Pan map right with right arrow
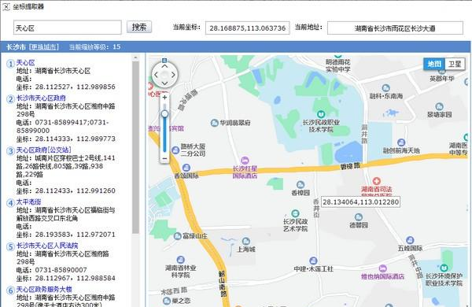Image resolution: width=472 pixels, height=307 pixels. (x=173, y=75)
